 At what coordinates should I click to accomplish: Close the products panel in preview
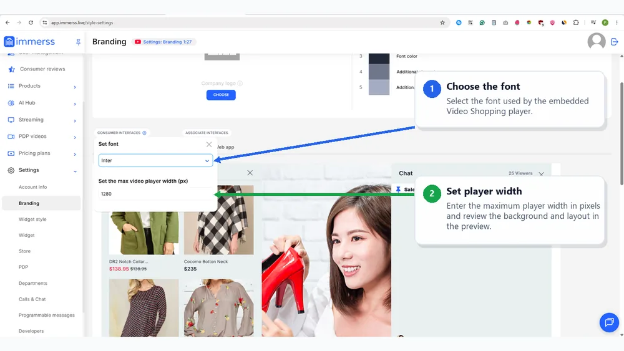[250, 173]
